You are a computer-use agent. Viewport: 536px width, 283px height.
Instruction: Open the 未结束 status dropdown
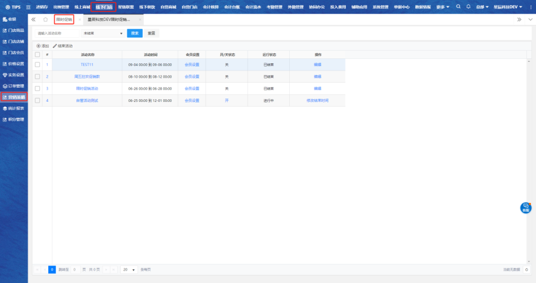(x=103, y=33)
